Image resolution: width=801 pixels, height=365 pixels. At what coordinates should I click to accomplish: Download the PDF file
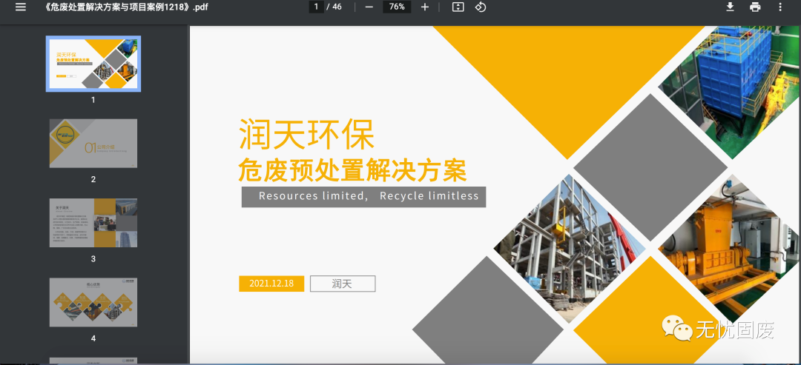[730, 7]
